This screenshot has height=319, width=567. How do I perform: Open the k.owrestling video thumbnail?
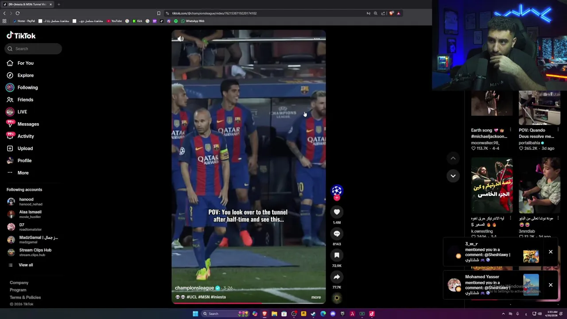pos(492,186)
